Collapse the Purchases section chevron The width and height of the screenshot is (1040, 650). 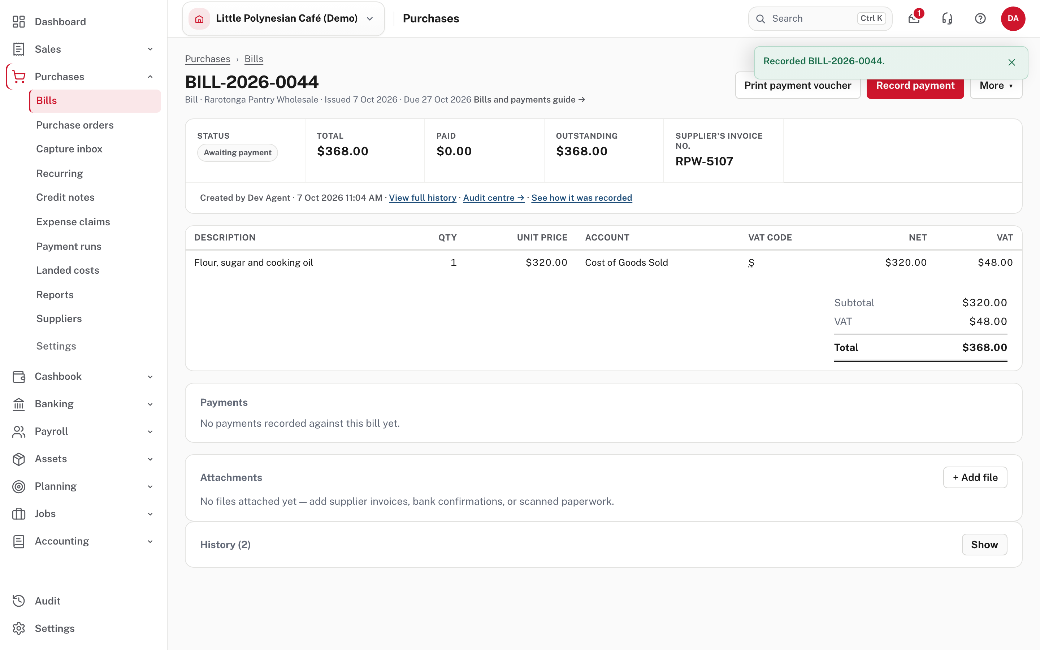point(150,77)
